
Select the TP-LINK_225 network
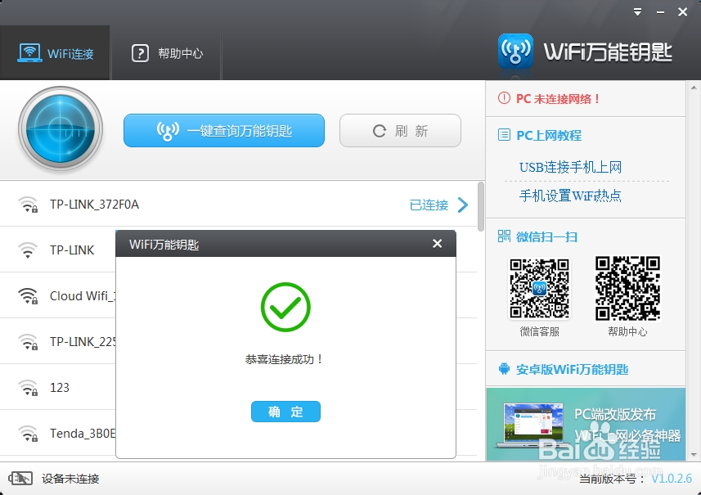coord(58,342)
